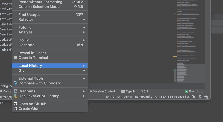The image size is (223, 122).
Task: Click the inspector hector icon in status bar
Action: [200, 97]
